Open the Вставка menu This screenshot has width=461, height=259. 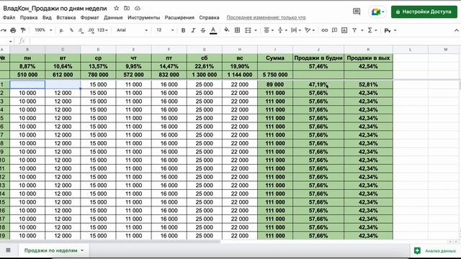66,17
